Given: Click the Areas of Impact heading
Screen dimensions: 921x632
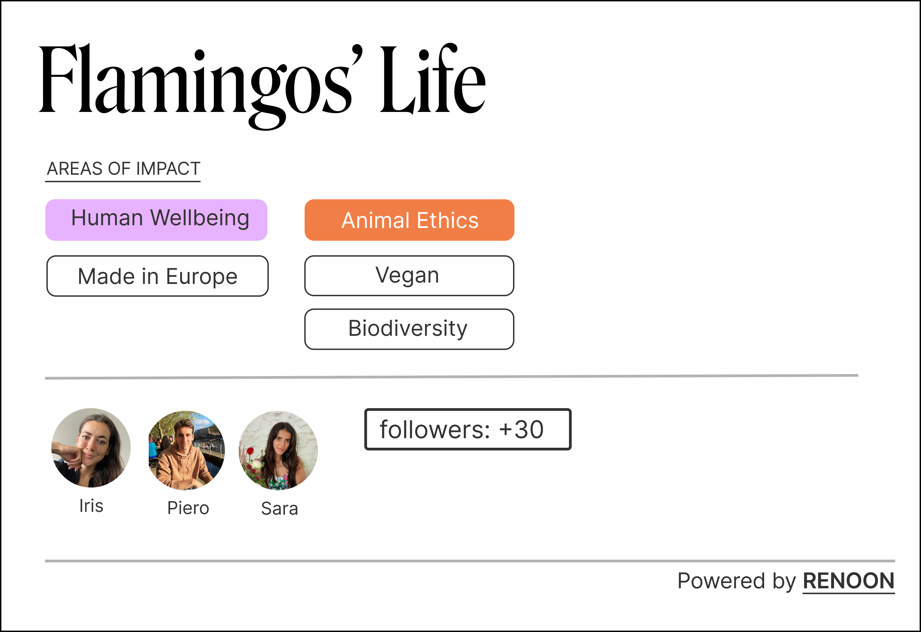Looking at the screenshot, I should [x=123, y=169].
